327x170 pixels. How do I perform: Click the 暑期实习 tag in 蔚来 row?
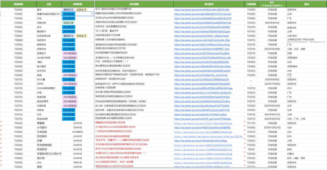68,10
